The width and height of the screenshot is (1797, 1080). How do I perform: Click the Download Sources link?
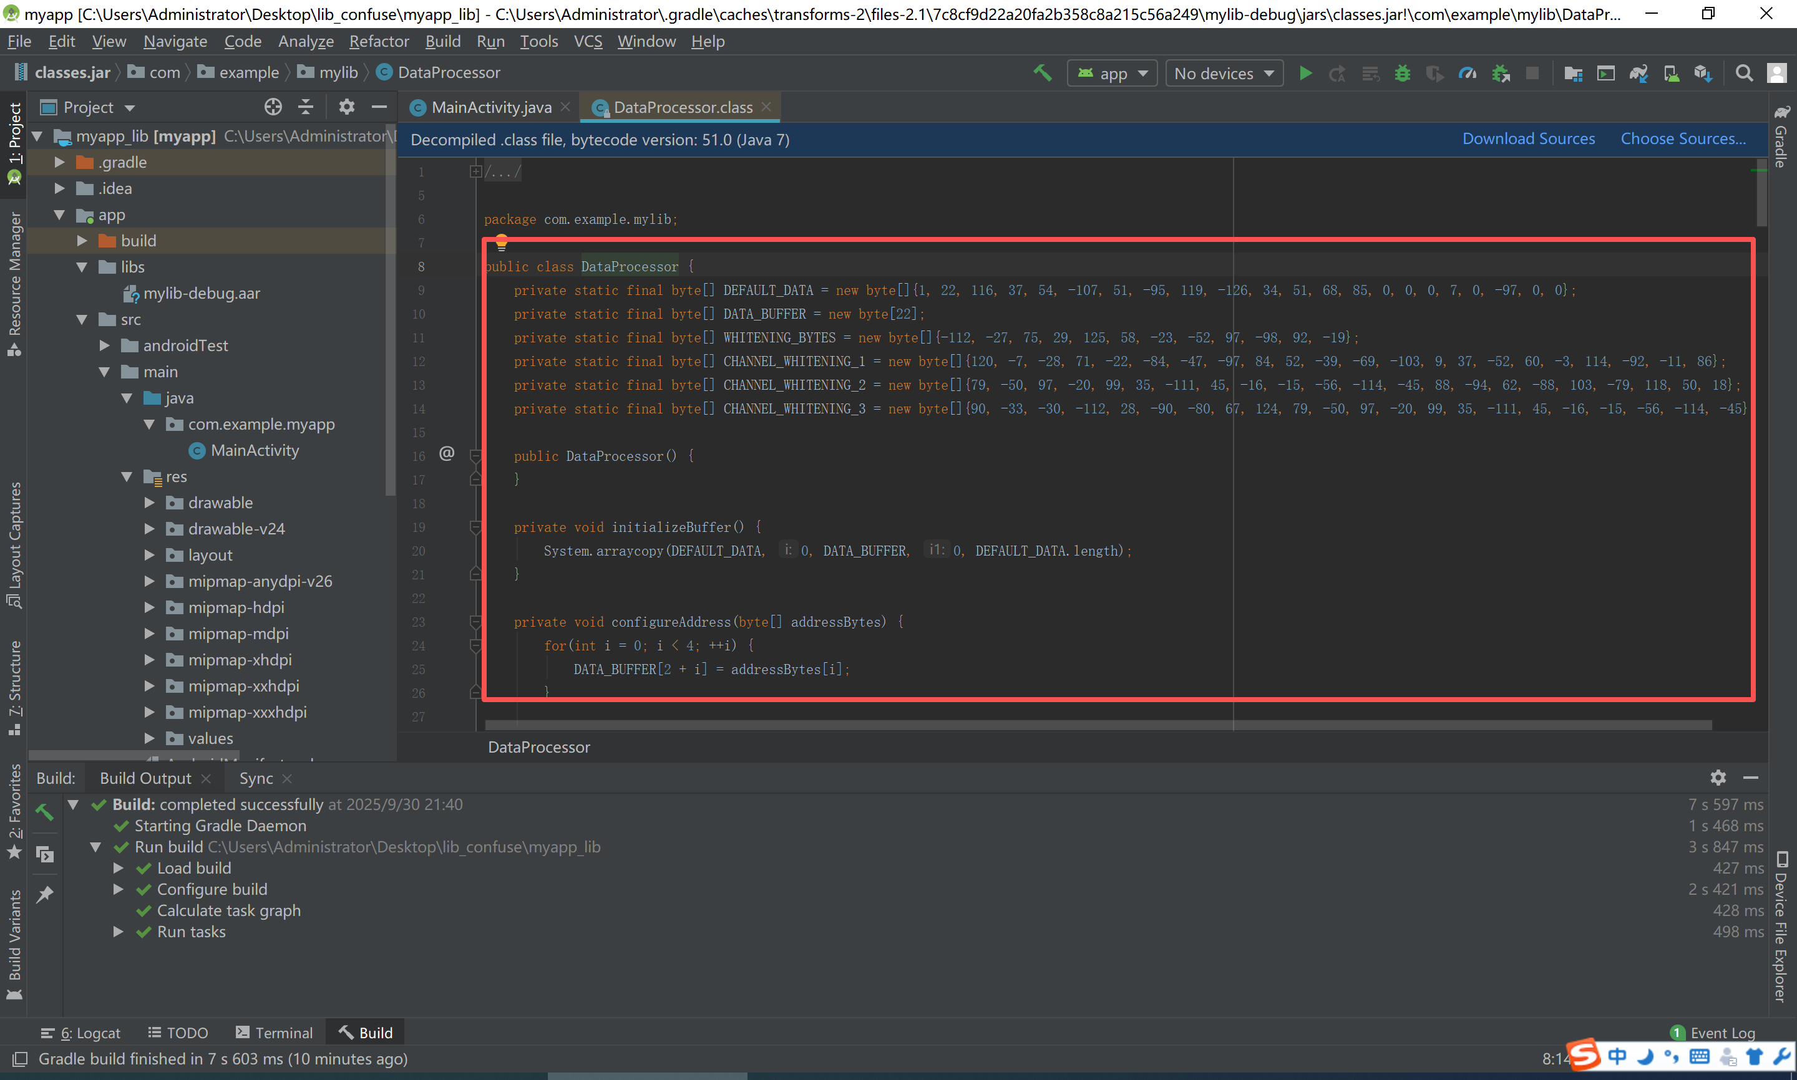[x=1528, y=139]
